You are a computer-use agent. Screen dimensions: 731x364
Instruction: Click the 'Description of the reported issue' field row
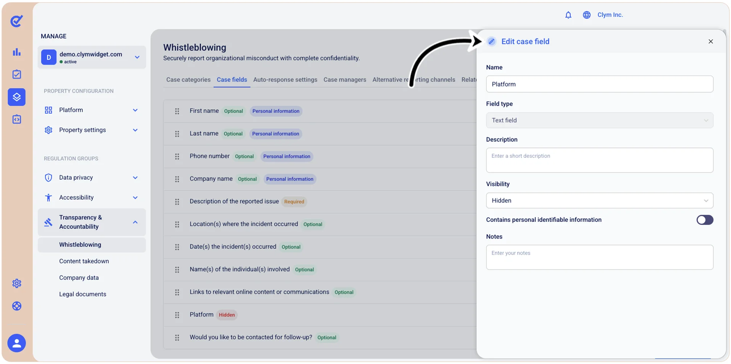point(320,202)
